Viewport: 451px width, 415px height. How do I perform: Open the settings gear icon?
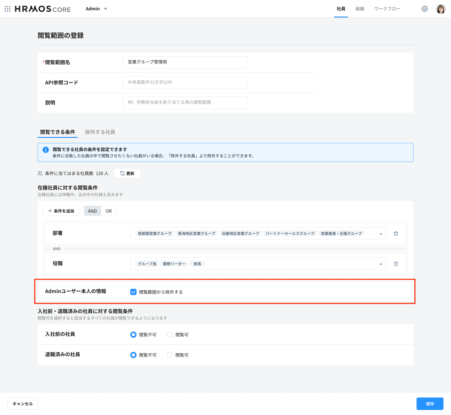tap(424, 9)
